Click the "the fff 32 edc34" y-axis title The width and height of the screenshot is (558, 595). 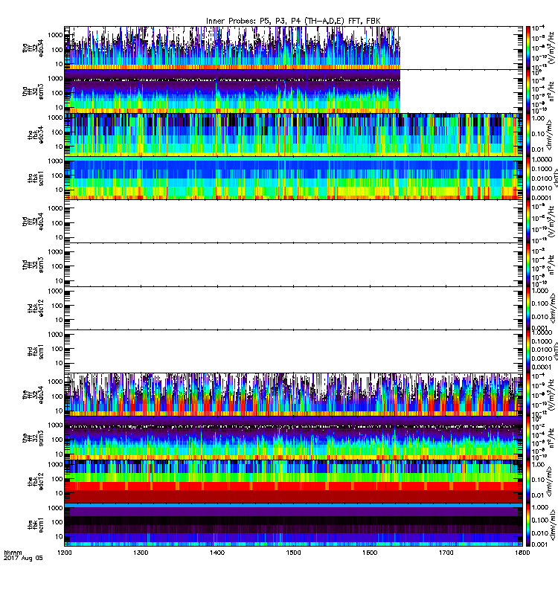coord(33,394)
